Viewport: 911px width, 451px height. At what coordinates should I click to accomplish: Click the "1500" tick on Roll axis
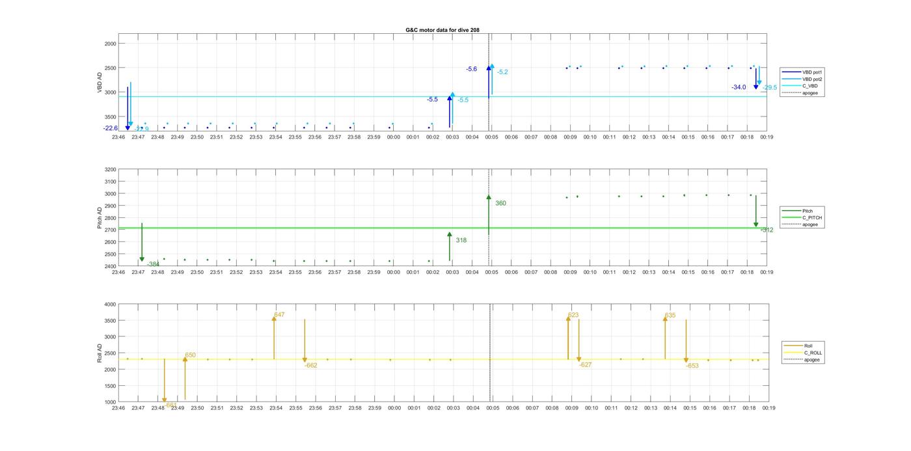111,386
